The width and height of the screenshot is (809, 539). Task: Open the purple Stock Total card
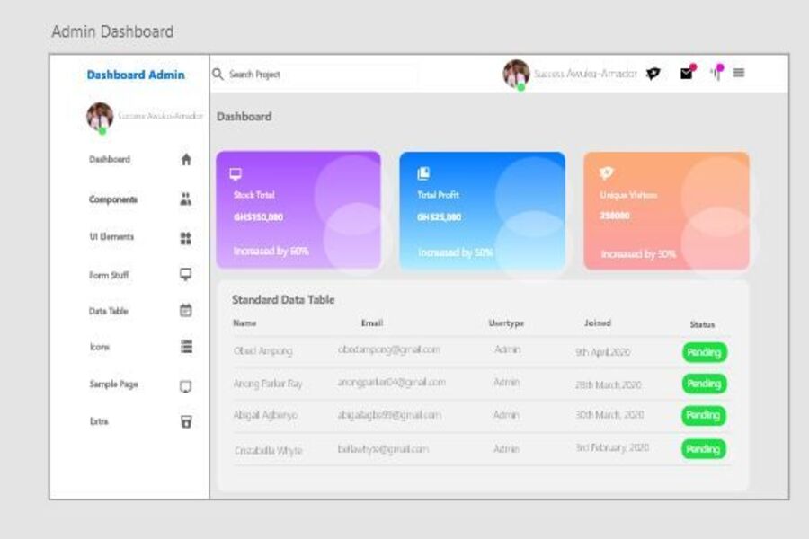coord(298,210)
